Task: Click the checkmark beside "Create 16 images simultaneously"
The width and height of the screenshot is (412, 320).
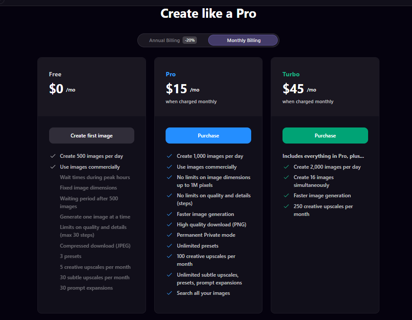Action: pyautogui.click(x=286, y=177)
